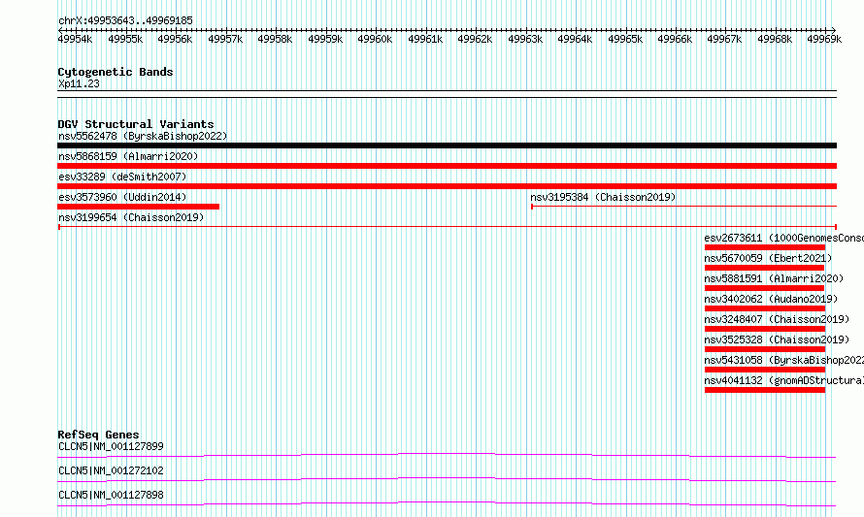The image size is (864, 517).
Task: Open CLCN5|NM_001127899 gene label
Action: (x=111, y=446)
